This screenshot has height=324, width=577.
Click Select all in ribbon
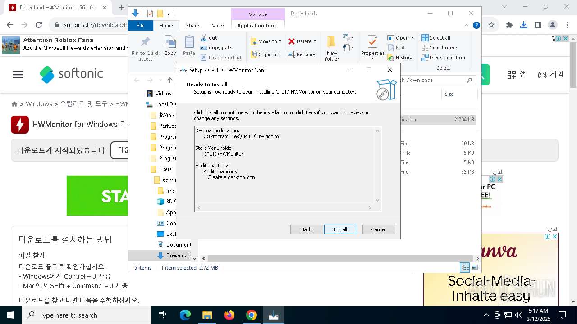[x=436, y=38]
